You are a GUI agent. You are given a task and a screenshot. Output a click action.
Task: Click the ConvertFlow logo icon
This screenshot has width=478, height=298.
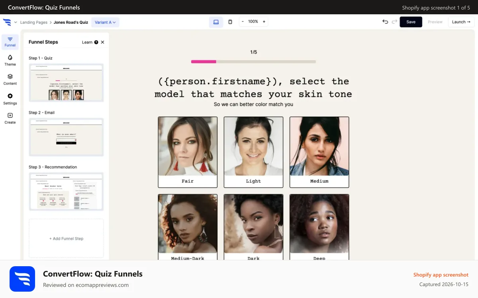pos(7,22)
